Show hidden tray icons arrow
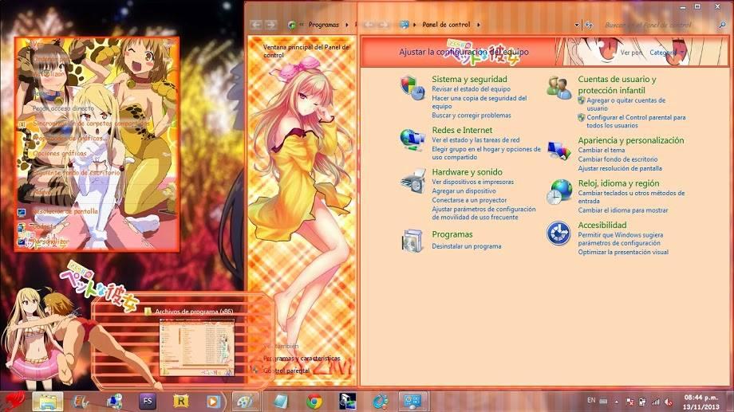This screenshot has height=412, width=734. 617,402
